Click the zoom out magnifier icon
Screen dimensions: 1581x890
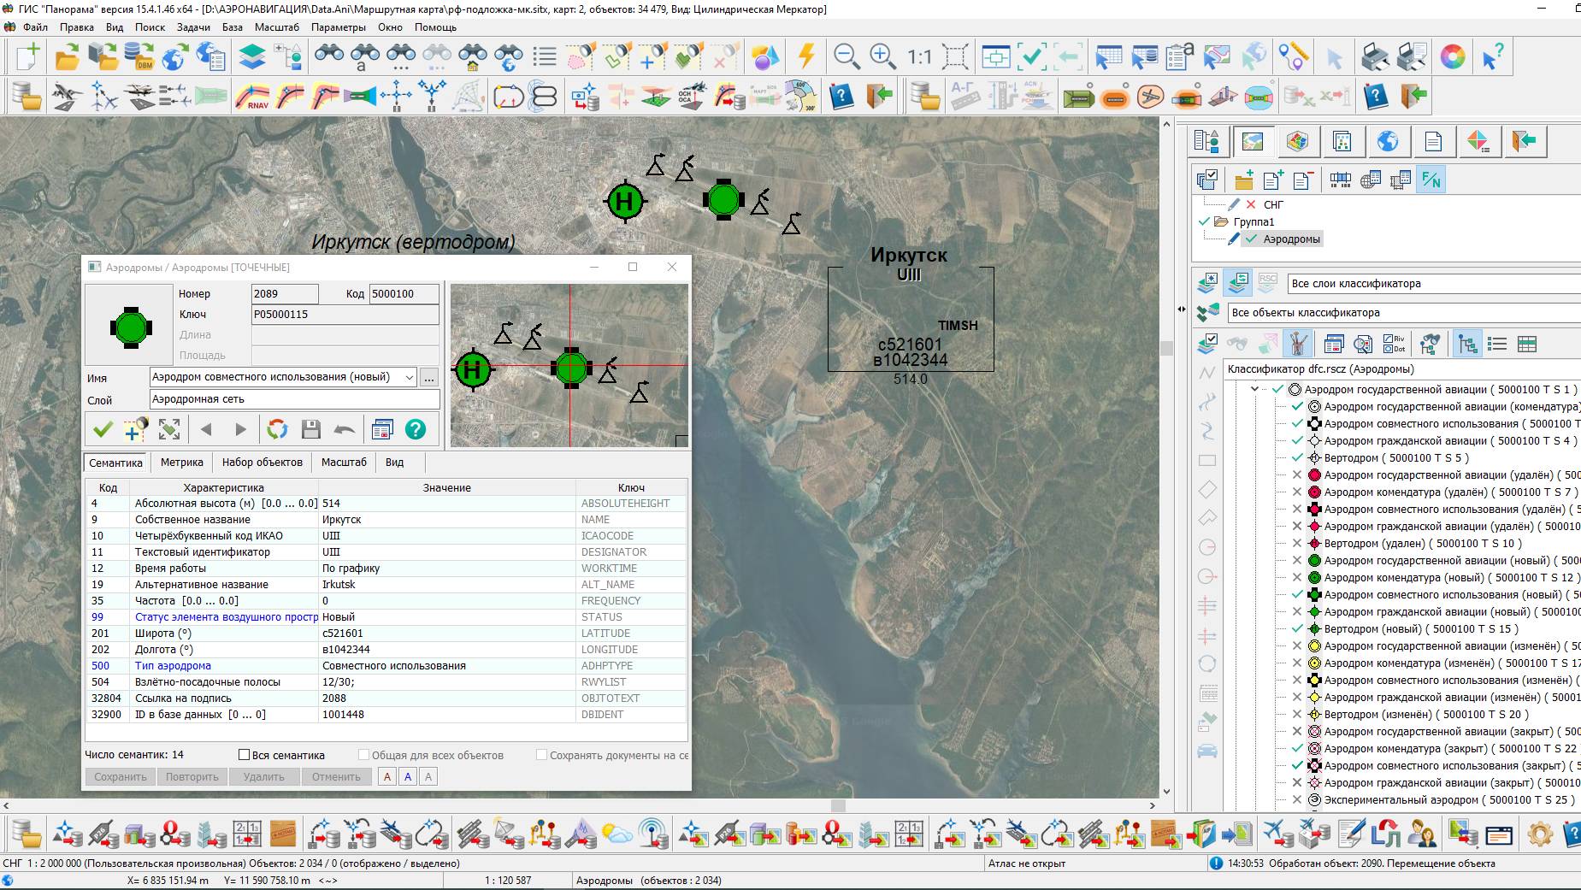click(847, 56)
